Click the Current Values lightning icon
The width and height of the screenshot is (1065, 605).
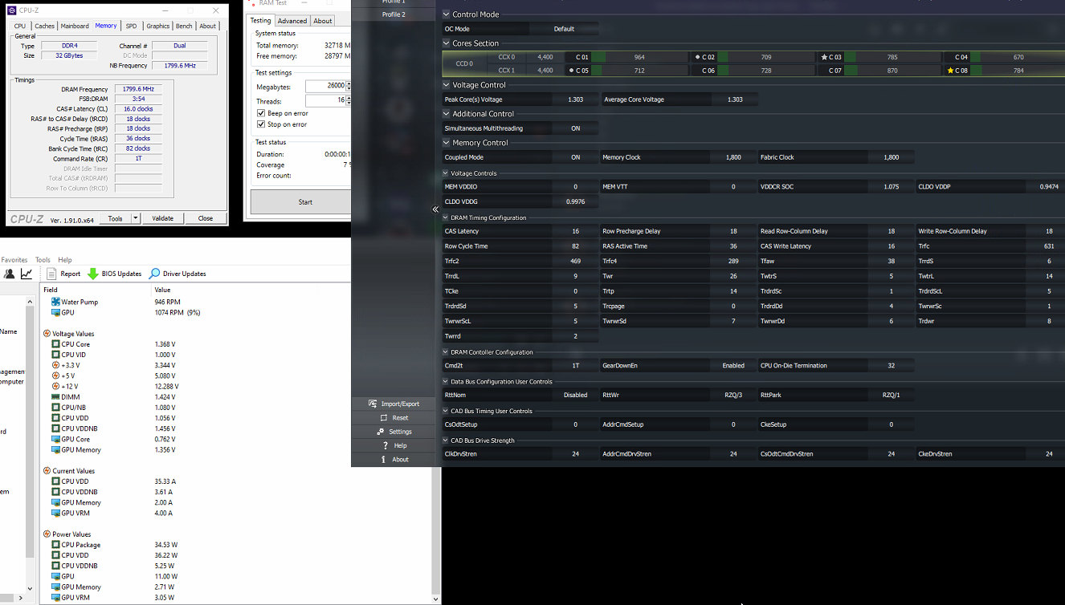click(47, 471)
